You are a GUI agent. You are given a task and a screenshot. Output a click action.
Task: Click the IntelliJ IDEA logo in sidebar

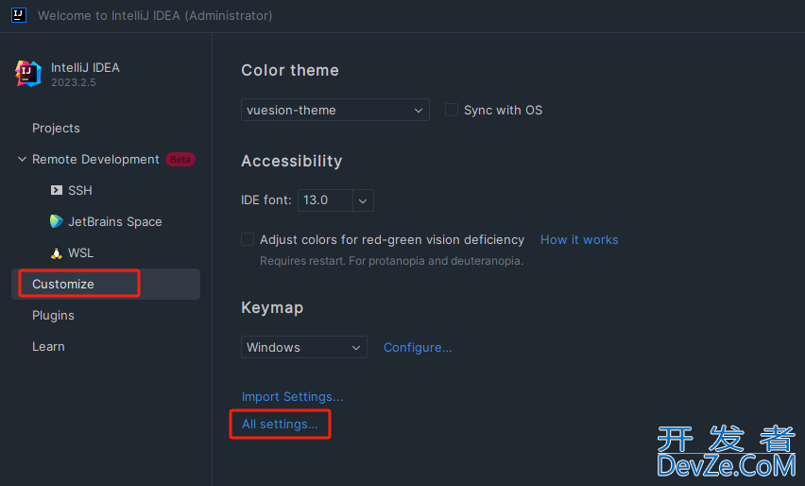coord(28,74)
